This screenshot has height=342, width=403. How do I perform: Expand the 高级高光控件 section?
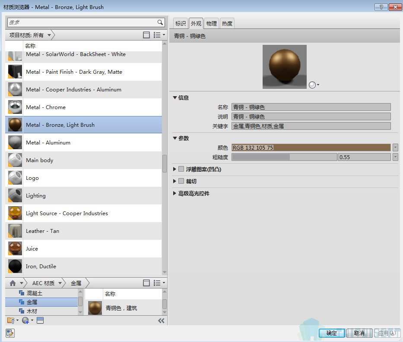(175, 194)
